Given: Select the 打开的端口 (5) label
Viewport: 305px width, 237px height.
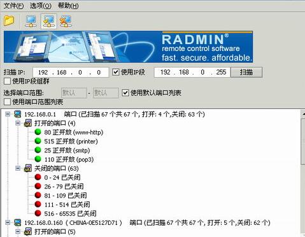Looking at the screenshot, I should (x=55, y=231).
